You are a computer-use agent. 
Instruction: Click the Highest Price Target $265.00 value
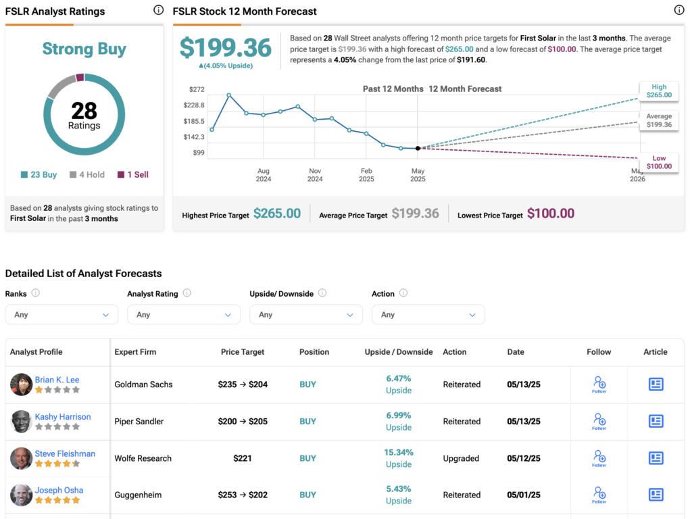[x=277, y=214]
